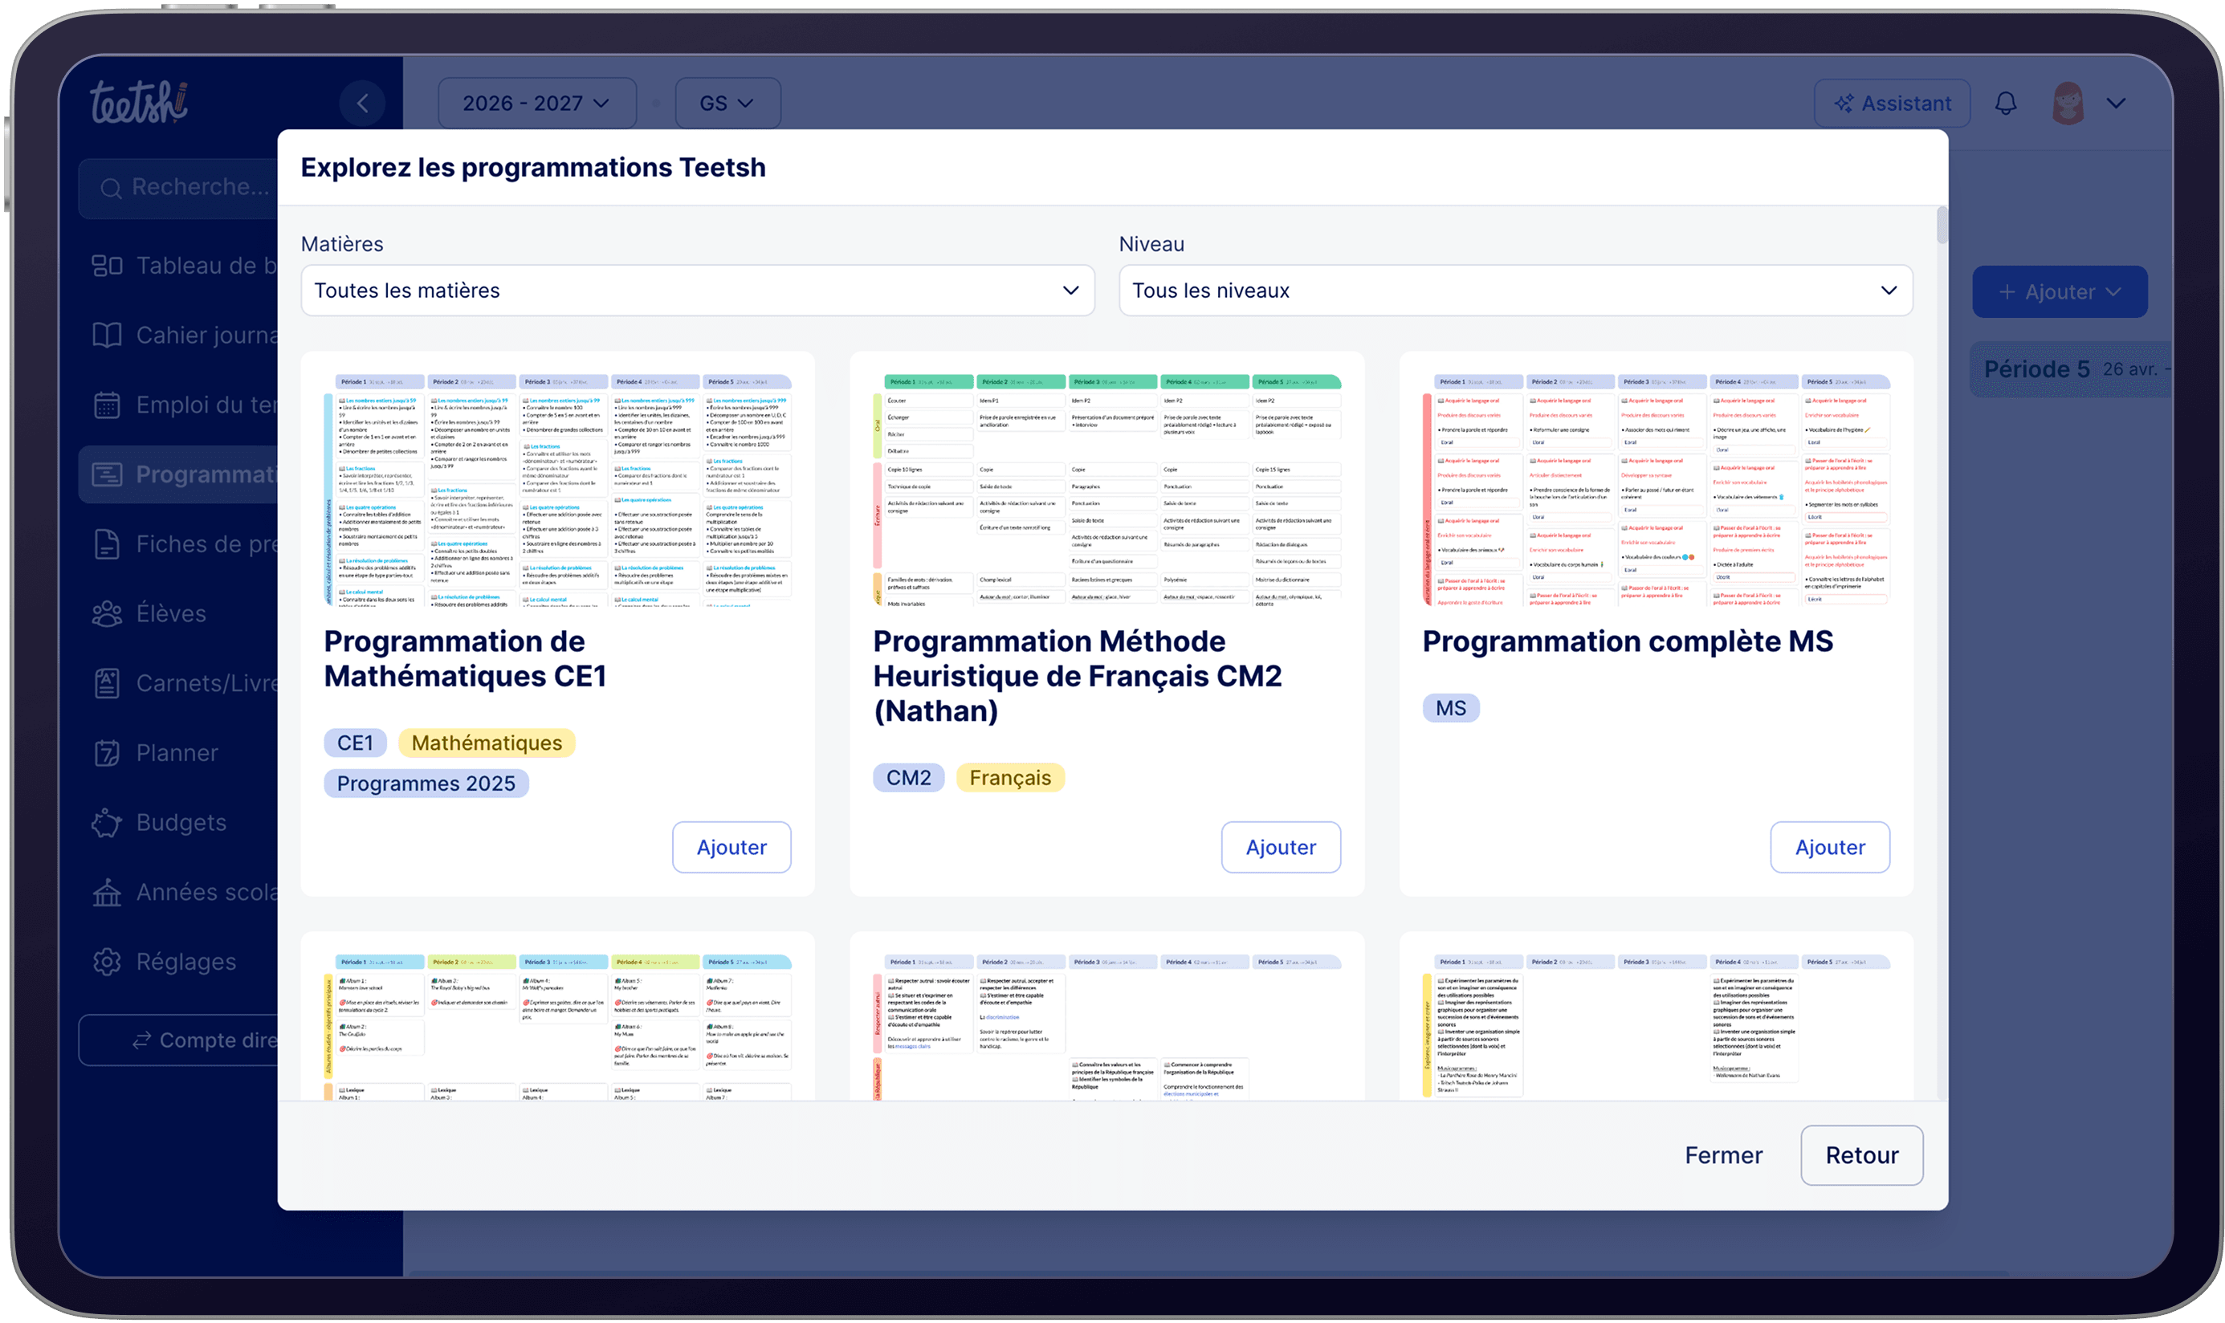Click the Programmations sidebar icon
This screenshot has height=1323, width=2225.
pos(107,474)
